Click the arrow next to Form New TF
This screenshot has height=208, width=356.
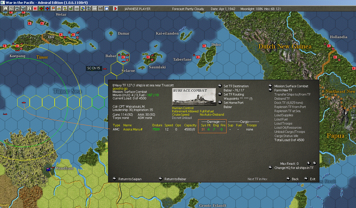click(x=270, y=90)
